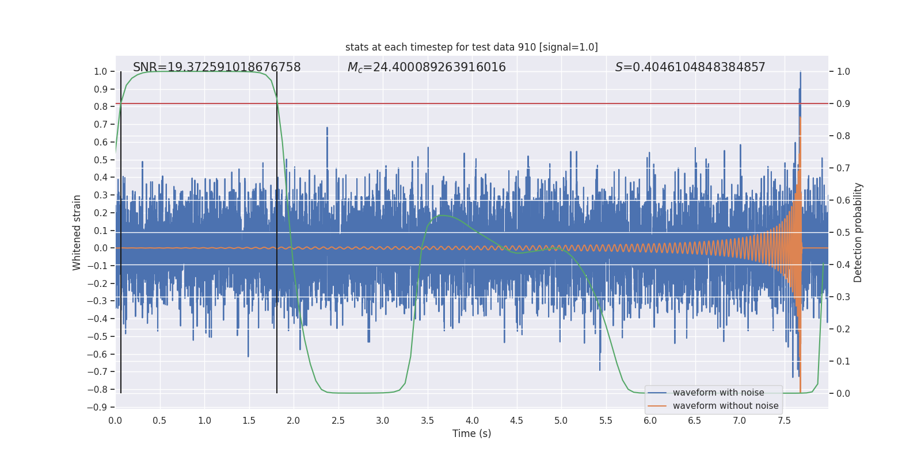Click the "waveform with noise" legend label
Screen dimensions: 921x460
[x=718, y=393]
